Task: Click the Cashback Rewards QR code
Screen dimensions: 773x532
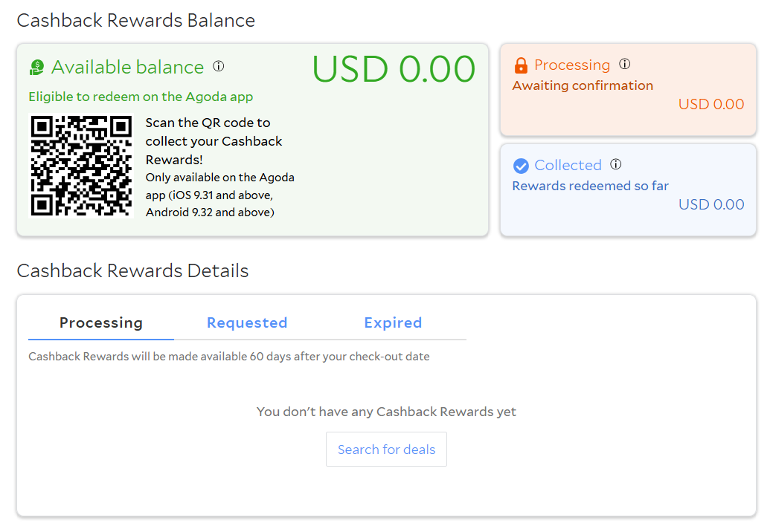Action: click(x=81, y=165)
